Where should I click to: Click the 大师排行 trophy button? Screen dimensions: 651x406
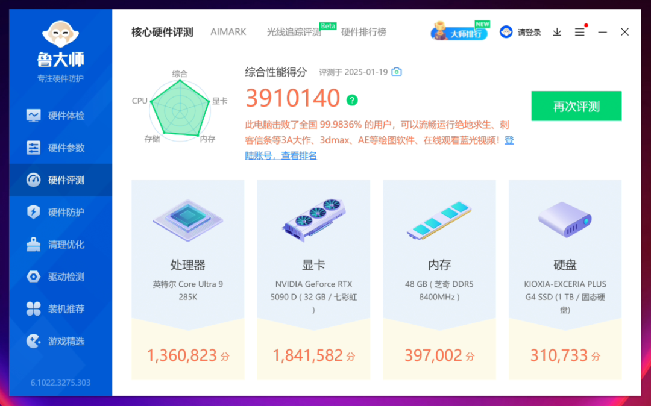point(459,32)
